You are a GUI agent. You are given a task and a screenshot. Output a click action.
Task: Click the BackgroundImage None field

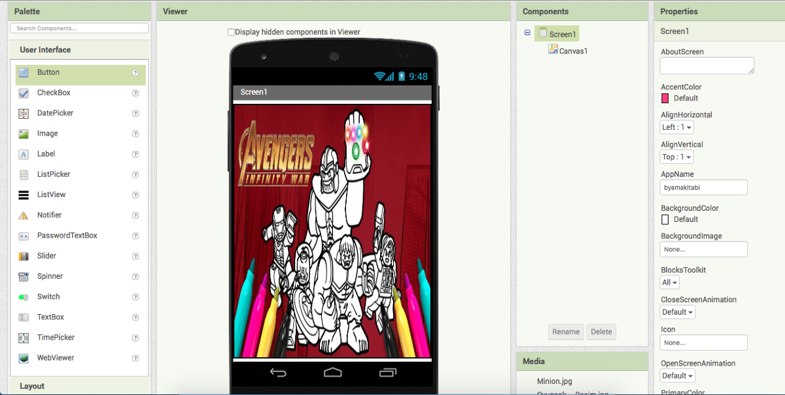tap(704, 249)
